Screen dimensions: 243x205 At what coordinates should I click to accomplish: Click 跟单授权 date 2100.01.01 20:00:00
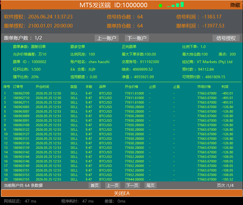click(50, 26)
